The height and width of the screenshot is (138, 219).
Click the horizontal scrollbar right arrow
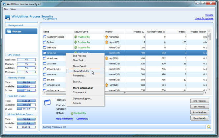[x=205, y=93]
